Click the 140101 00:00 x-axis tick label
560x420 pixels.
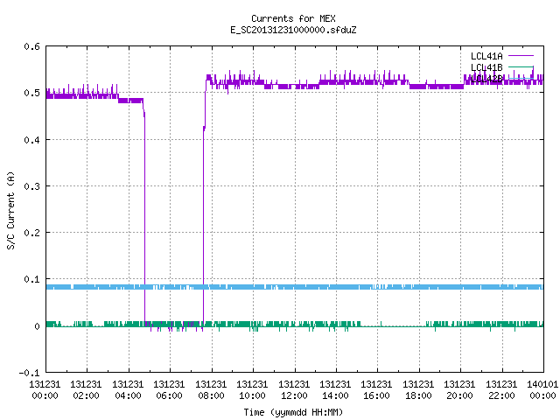tap(542, 390)
